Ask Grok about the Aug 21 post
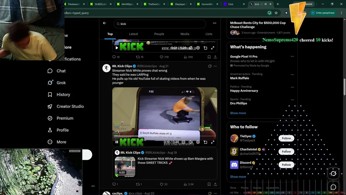346x195 pixels. [x=210, y=66]
